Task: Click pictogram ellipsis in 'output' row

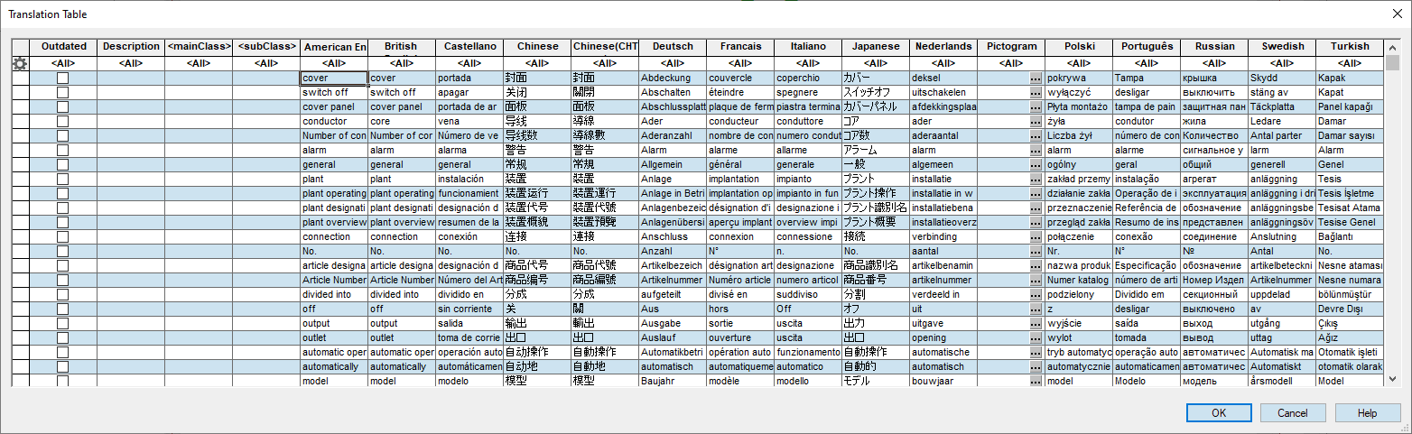Action: point(1036,323)
